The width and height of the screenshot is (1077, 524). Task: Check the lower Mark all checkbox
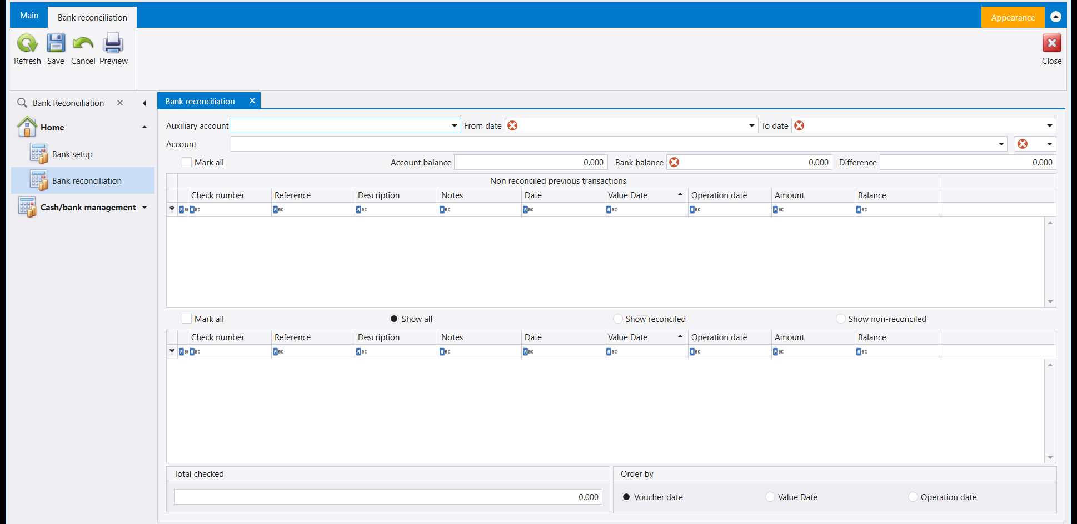[187, 319]
